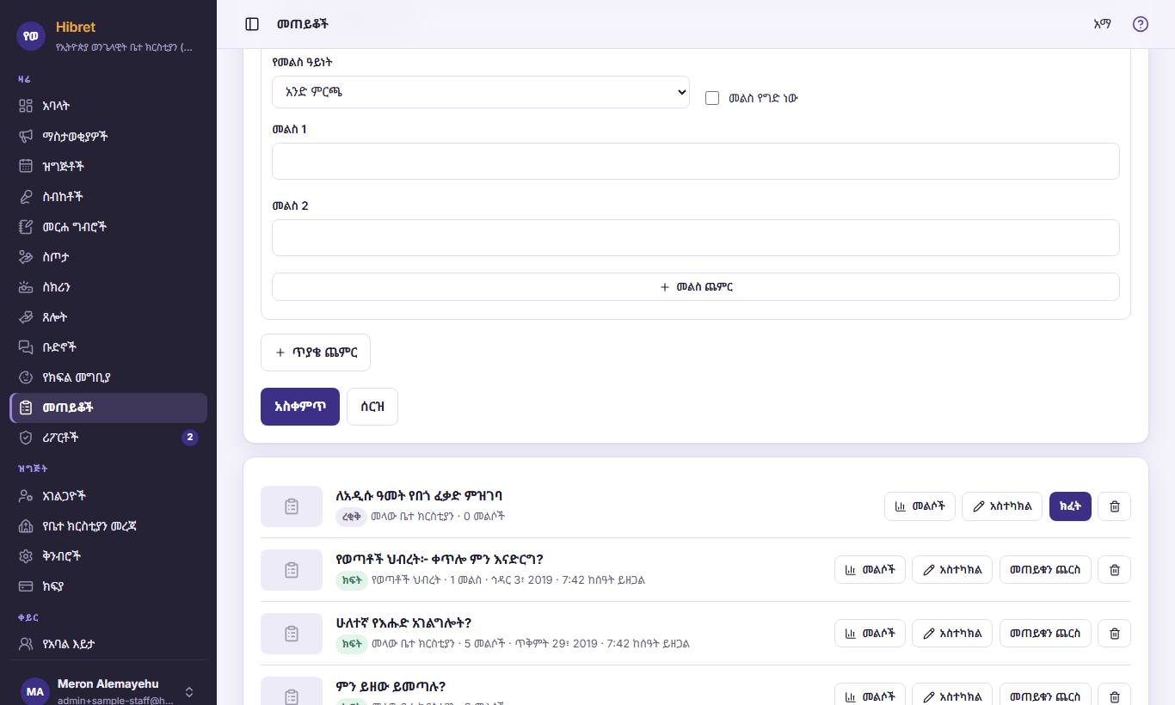Click the መርሐ ግብሮች sidebar icon
This screenshot has width=1175, height=705.
coord(26,227)
